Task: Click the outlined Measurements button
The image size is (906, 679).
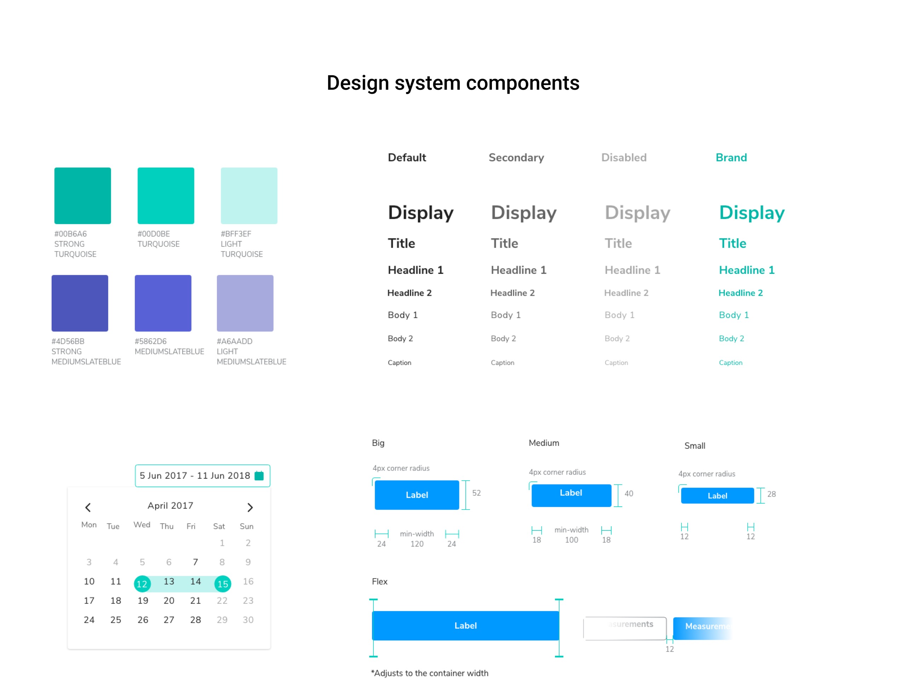Action: pos(625,628)
